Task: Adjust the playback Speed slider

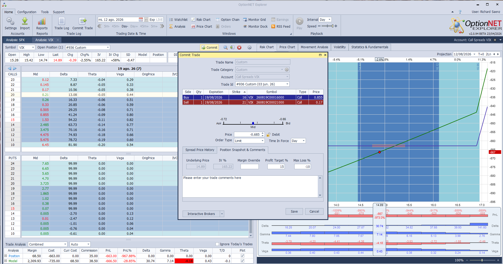Action: (328, 26)
